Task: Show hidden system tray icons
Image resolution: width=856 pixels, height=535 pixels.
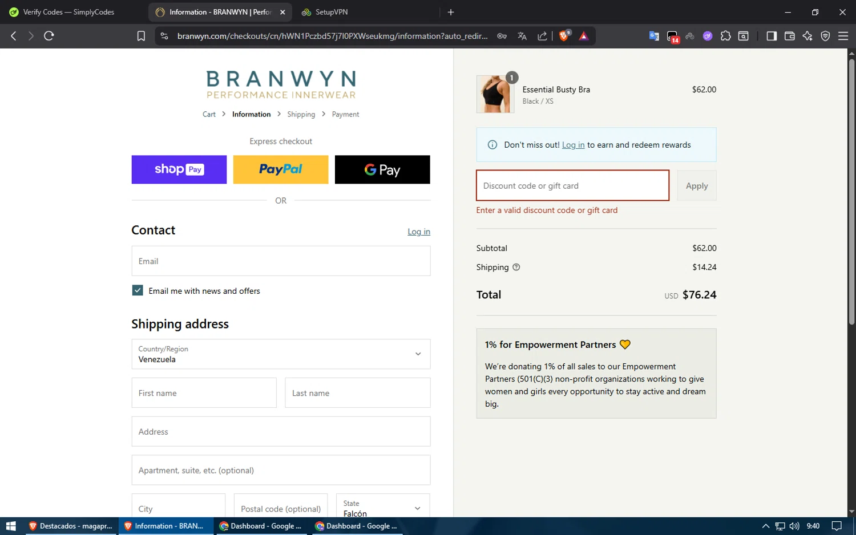Action: coord(766,526)
